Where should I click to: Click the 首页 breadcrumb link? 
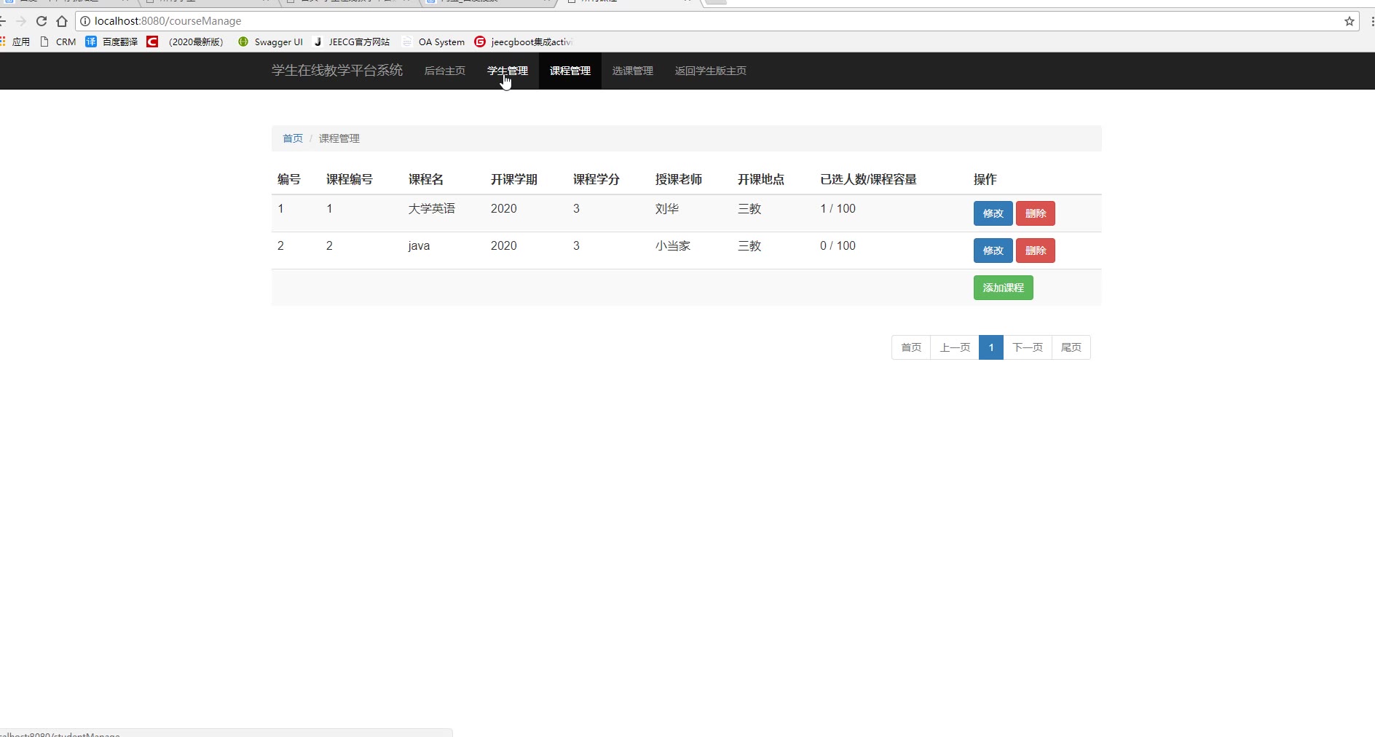pos(293,138)
